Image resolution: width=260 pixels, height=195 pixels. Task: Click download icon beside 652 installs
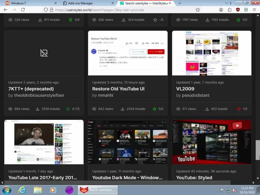pos(207,109)
